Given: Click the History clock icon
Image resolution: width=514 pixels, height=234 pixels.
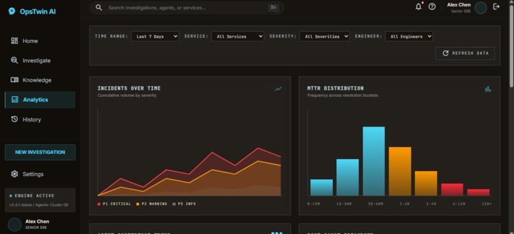Looking at the screenshot, I should tap(15, 119).
